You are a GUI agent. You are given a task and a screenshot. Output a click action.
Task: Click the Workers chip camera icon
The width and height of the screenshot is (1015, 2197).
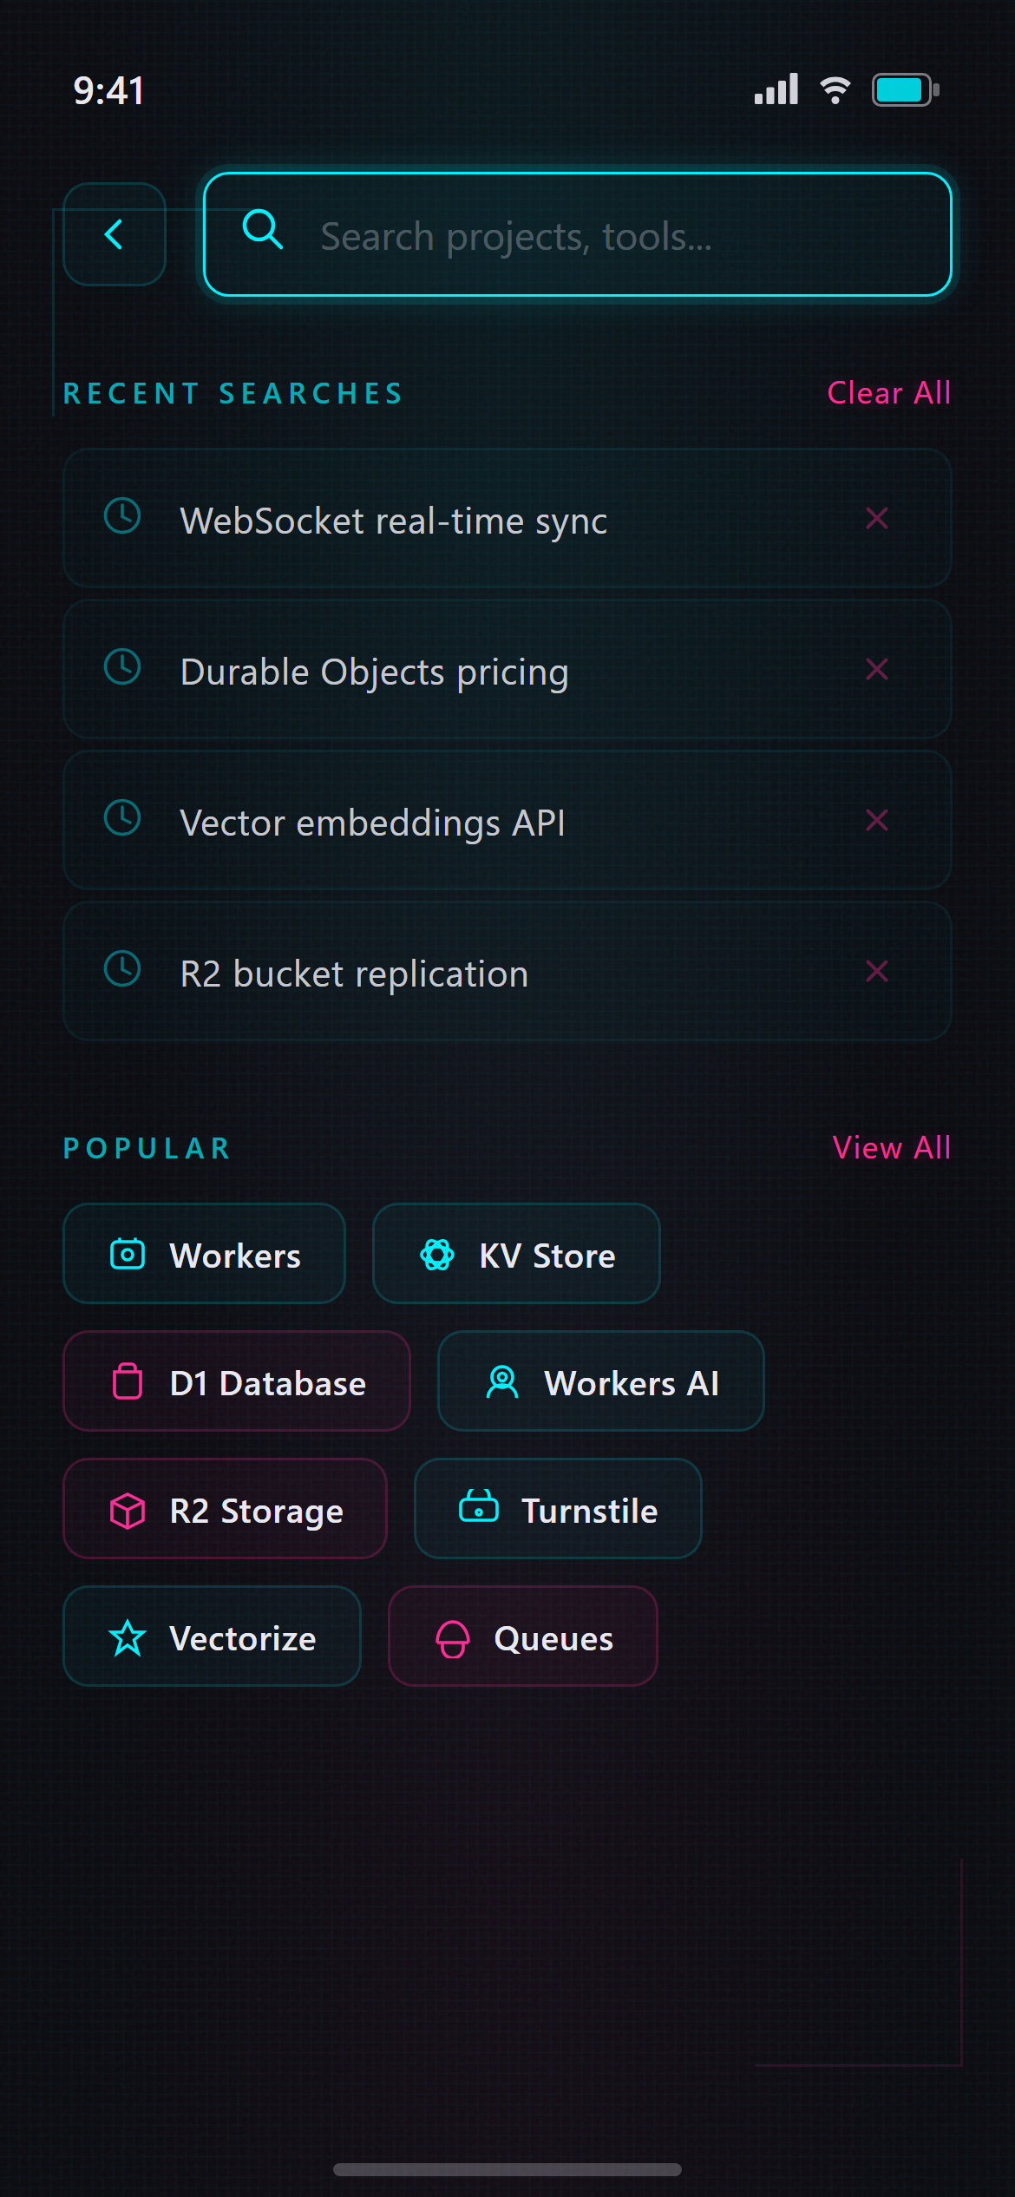128,1254
